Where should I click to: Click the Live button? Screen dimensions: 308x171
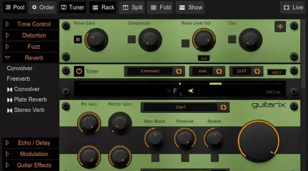(x=293, y=7)
